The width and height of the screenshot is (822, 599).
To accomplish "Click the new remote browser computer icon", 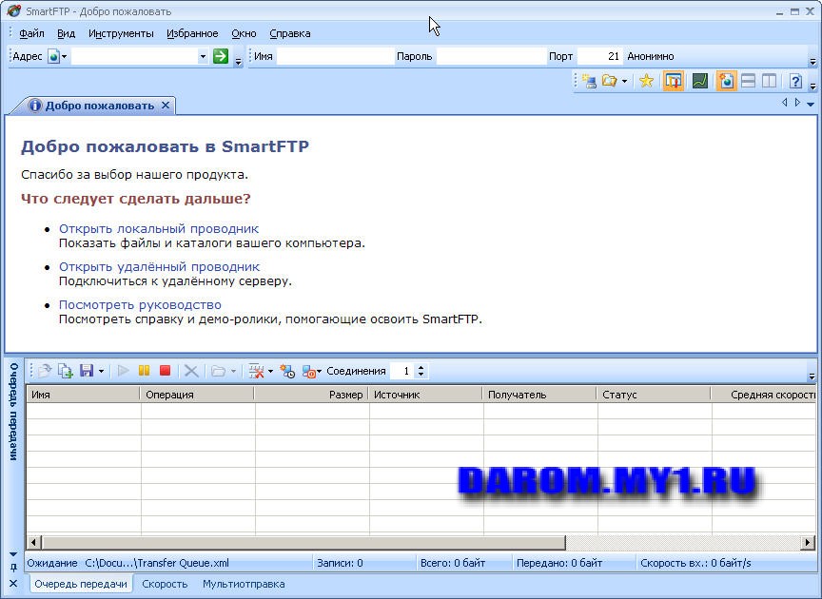I will (x=589, y=81).
